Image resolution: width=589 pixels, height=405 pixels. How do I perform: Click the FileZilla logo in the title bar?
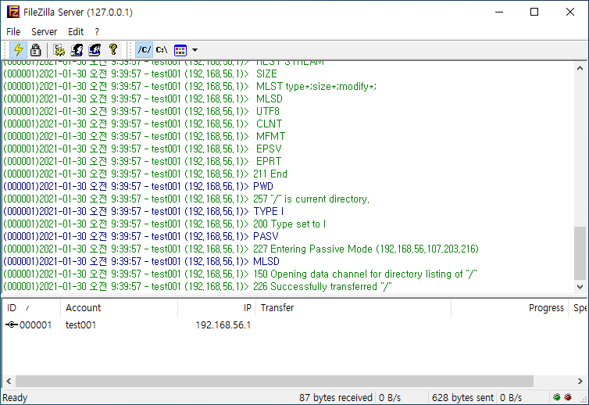pos(13,12)
